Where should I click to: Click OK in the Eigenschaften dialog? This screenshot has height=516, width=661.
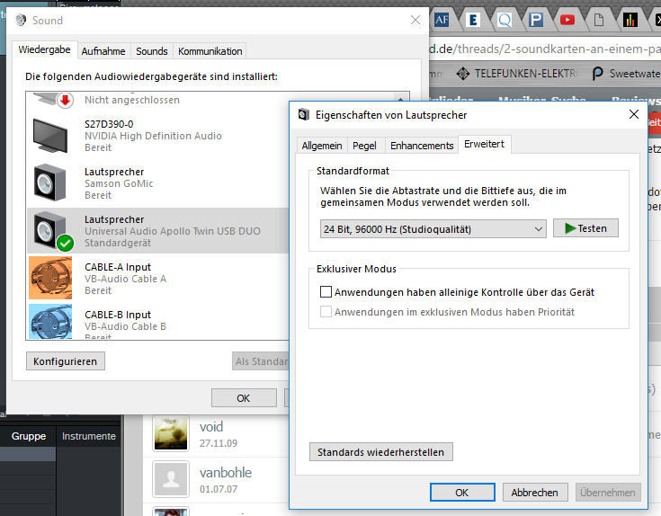tap(462, 493)
